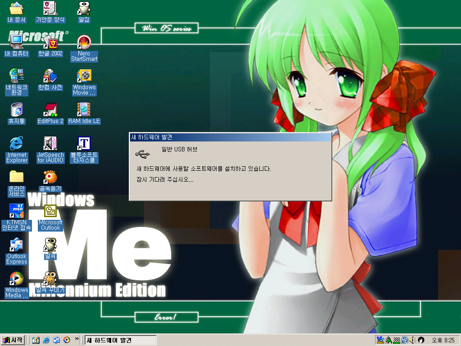Open the 한글 2002 desktop shortcut
The width and height of the screenshot is (461, 346).
click(x=50, y=43)
